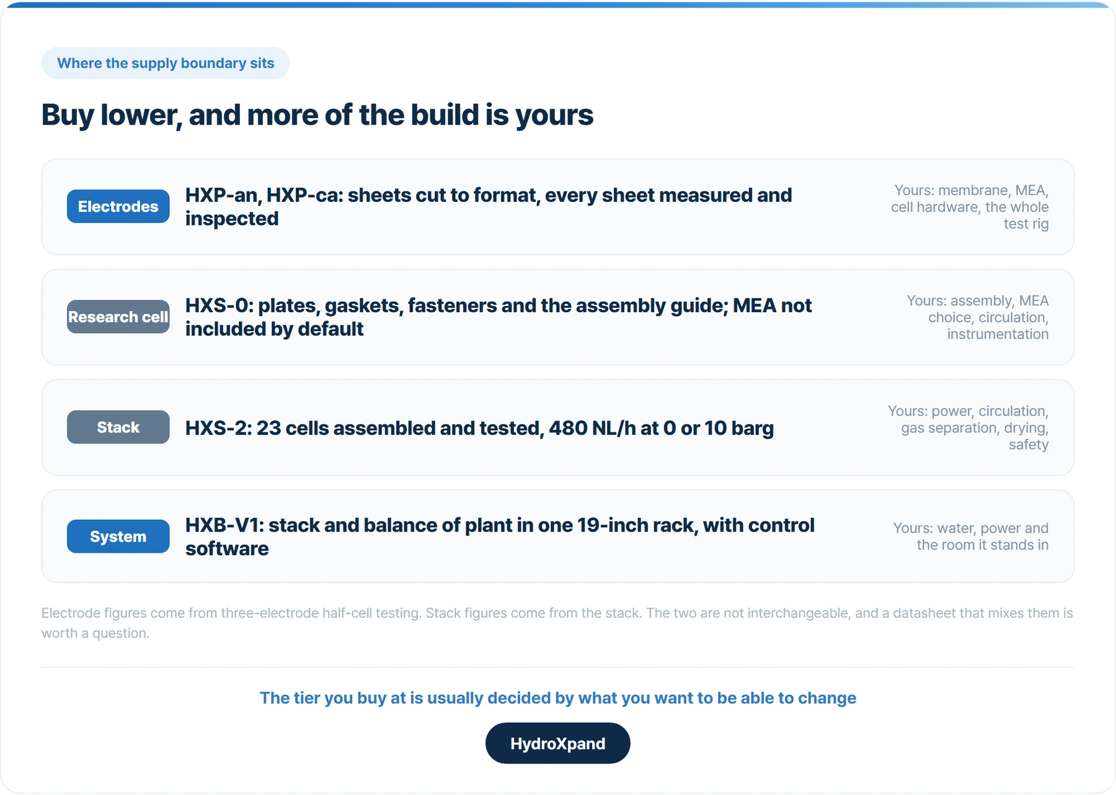
Task: Select the Stack tier badge
Action: point(118,427)
